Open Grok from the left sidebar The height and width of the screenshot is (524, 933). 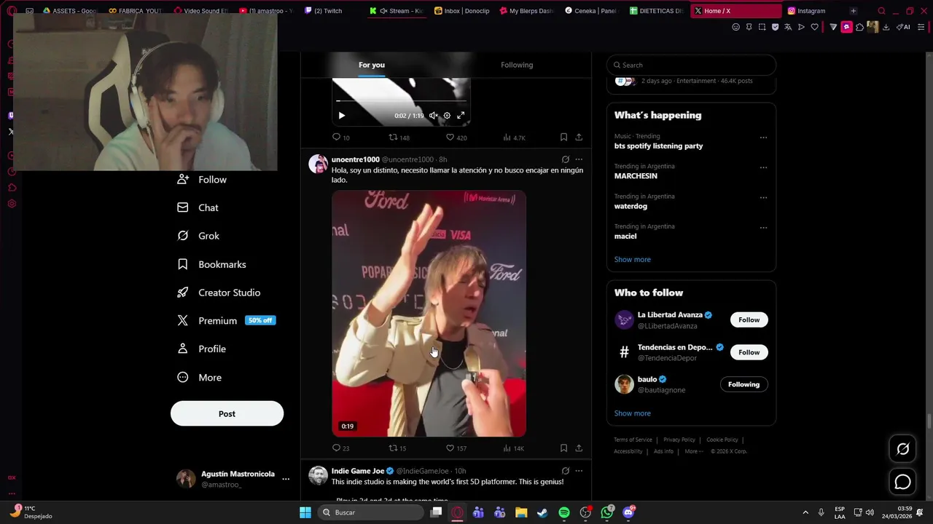coord(198,236)
